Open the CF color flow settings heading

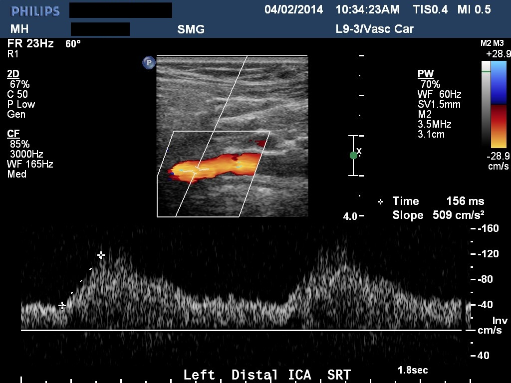click(x=13, y=134)
